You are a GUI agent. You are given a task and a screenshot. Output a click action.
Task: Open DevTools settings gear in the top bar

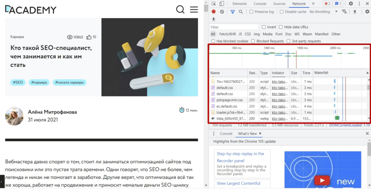351,3
